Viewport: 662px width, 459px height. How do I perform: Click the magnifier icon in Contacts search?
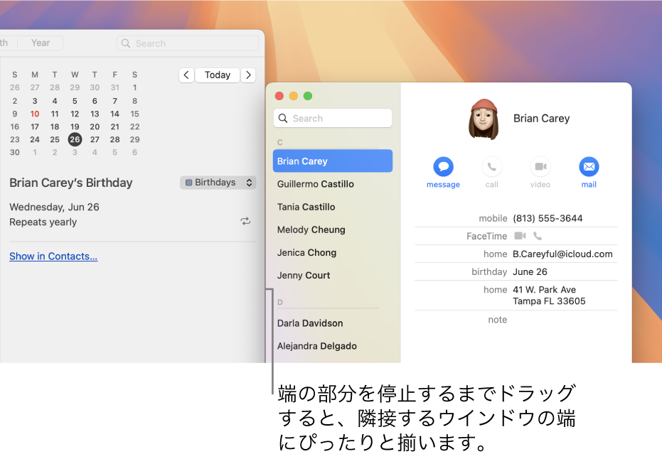coord(283,118)
